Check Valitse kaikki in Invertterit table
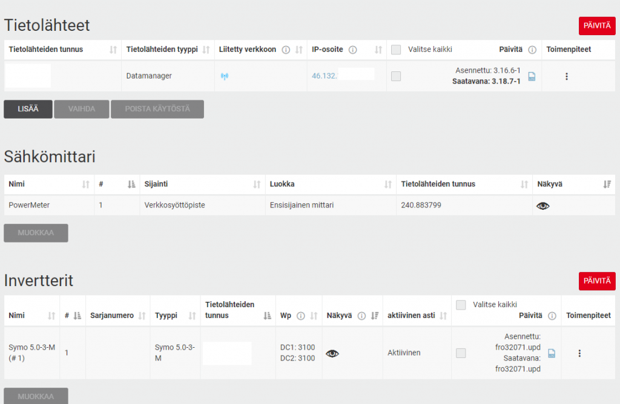The width and height of the screenshot is (620, 404). (x=461, y=305)
